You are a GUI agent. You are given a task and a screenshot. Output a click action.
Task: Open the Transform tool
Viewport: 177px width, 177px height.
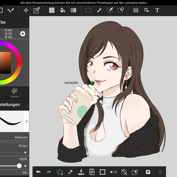(x=37, y=10)
